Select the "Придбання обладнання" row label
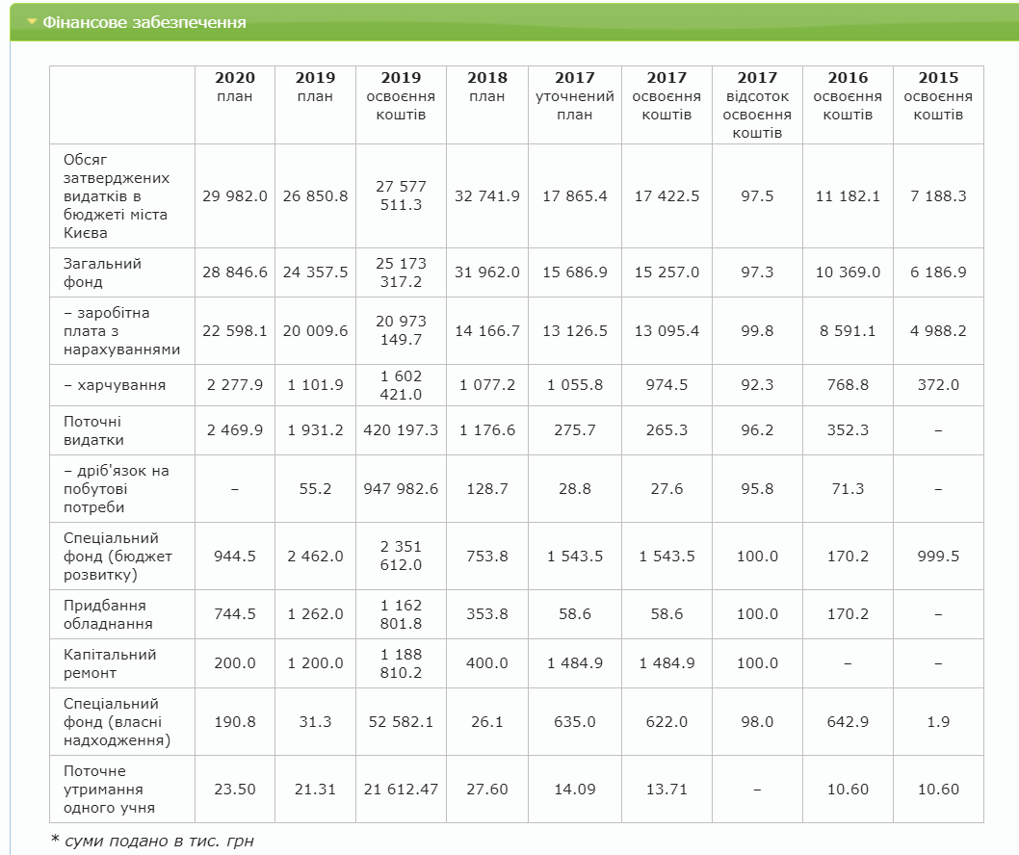This screenshot has width=1019, height=855. tap(105, 614)
